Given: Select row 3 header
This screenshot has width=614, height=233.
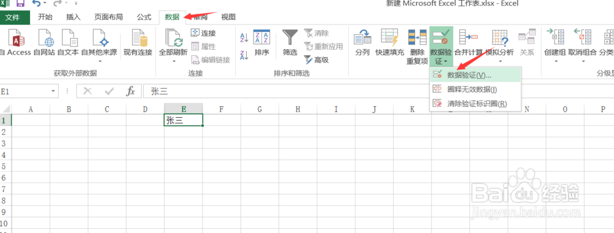Looking at the screenshot, I should point(6,143).
